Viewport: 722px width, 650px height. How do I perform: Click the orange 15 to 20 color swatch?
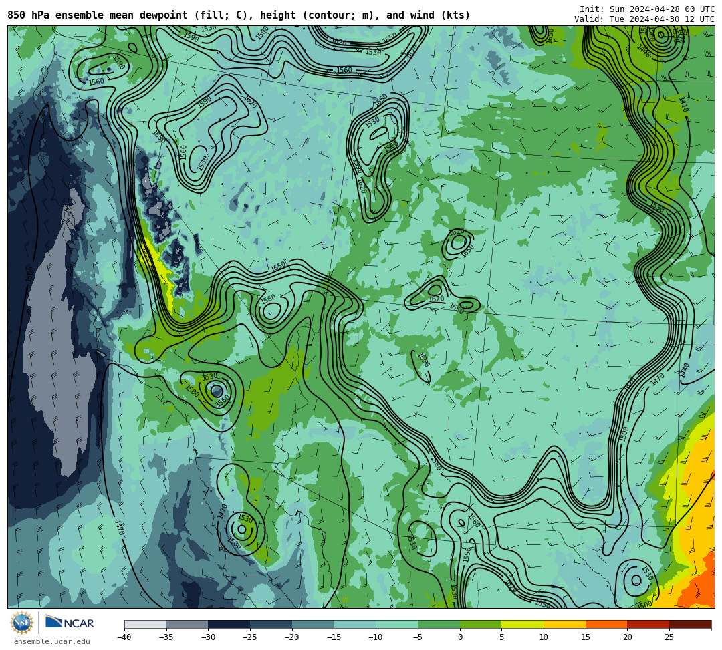pos(606,624)
